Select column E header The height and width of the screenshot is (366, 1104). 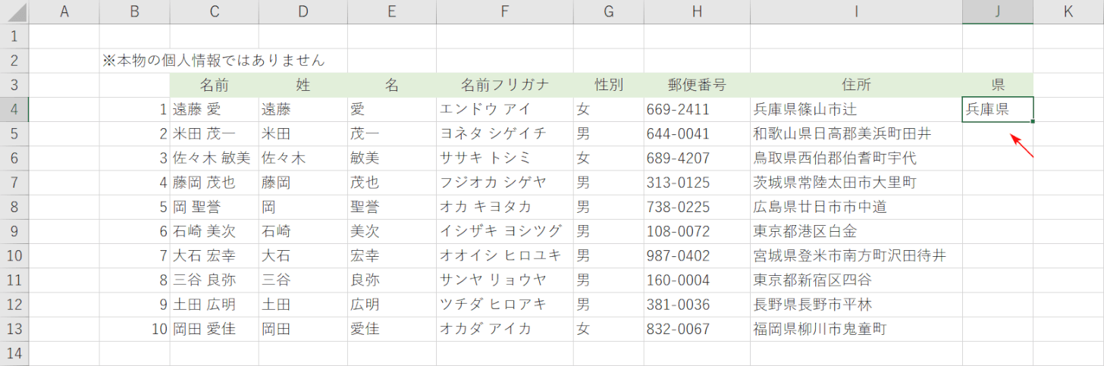click(392, 11)
